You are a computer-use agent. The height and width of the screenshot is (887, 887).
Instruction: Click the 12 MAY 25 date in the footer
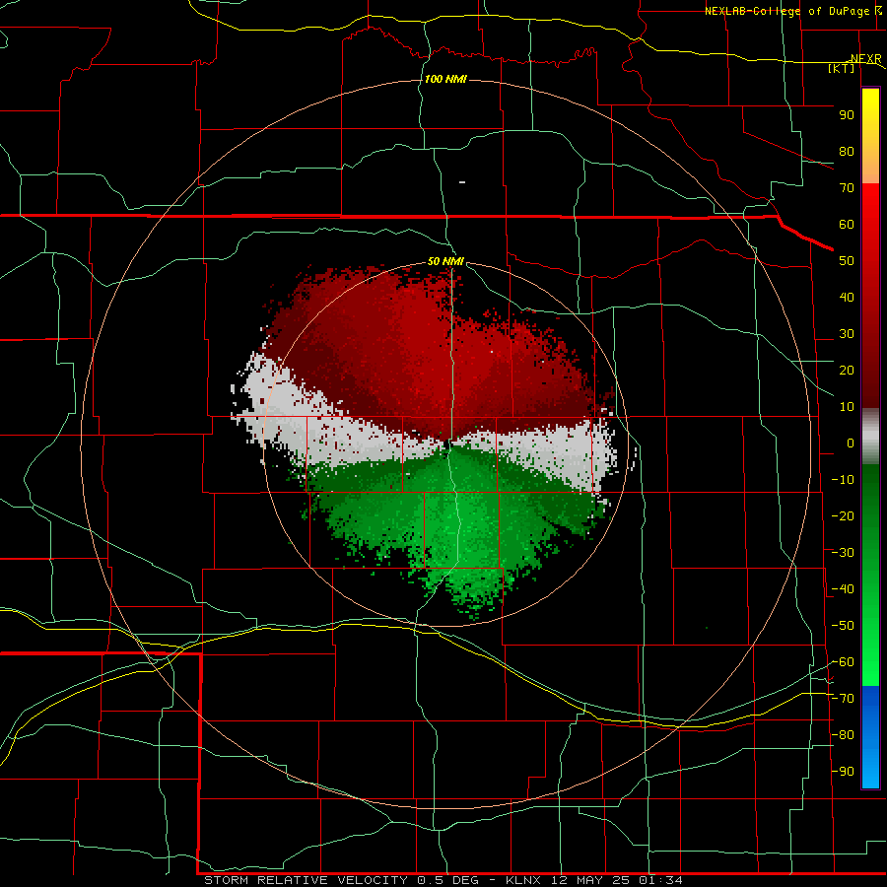(x=590, y=880)
